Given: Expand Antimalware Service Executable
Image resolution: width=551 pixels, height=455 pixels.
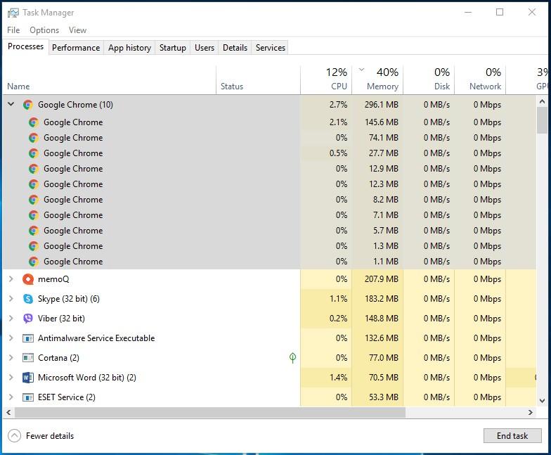Looking at the screenshot, I should (11, 338).
